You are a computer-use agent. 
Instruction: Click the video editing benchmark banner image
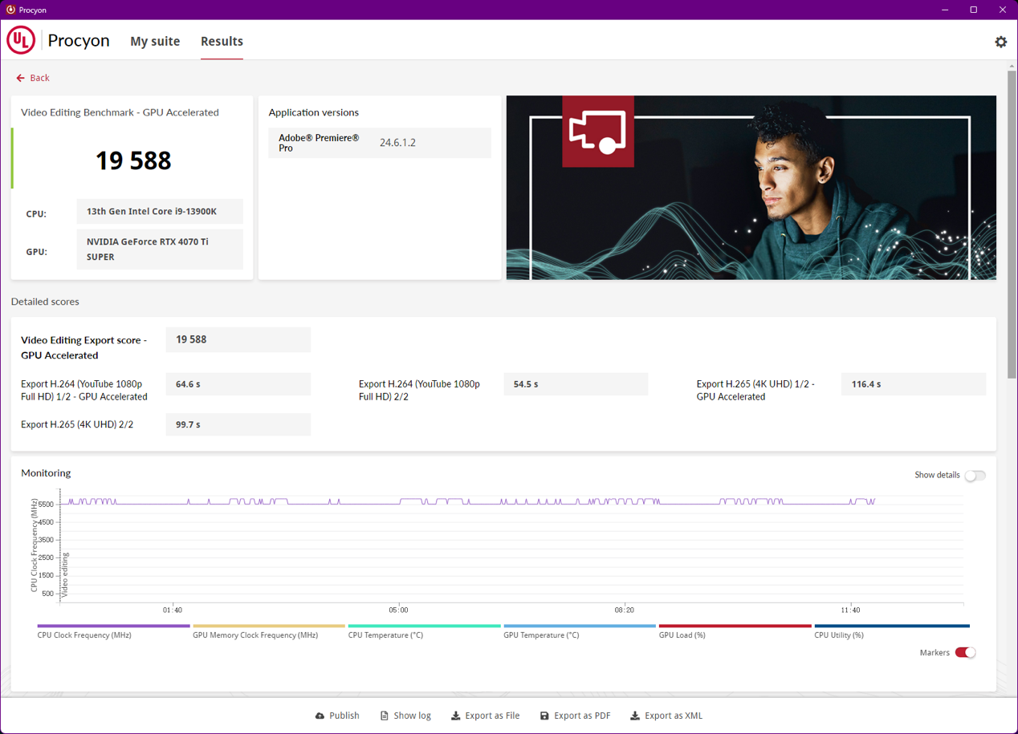pos(751,188)
